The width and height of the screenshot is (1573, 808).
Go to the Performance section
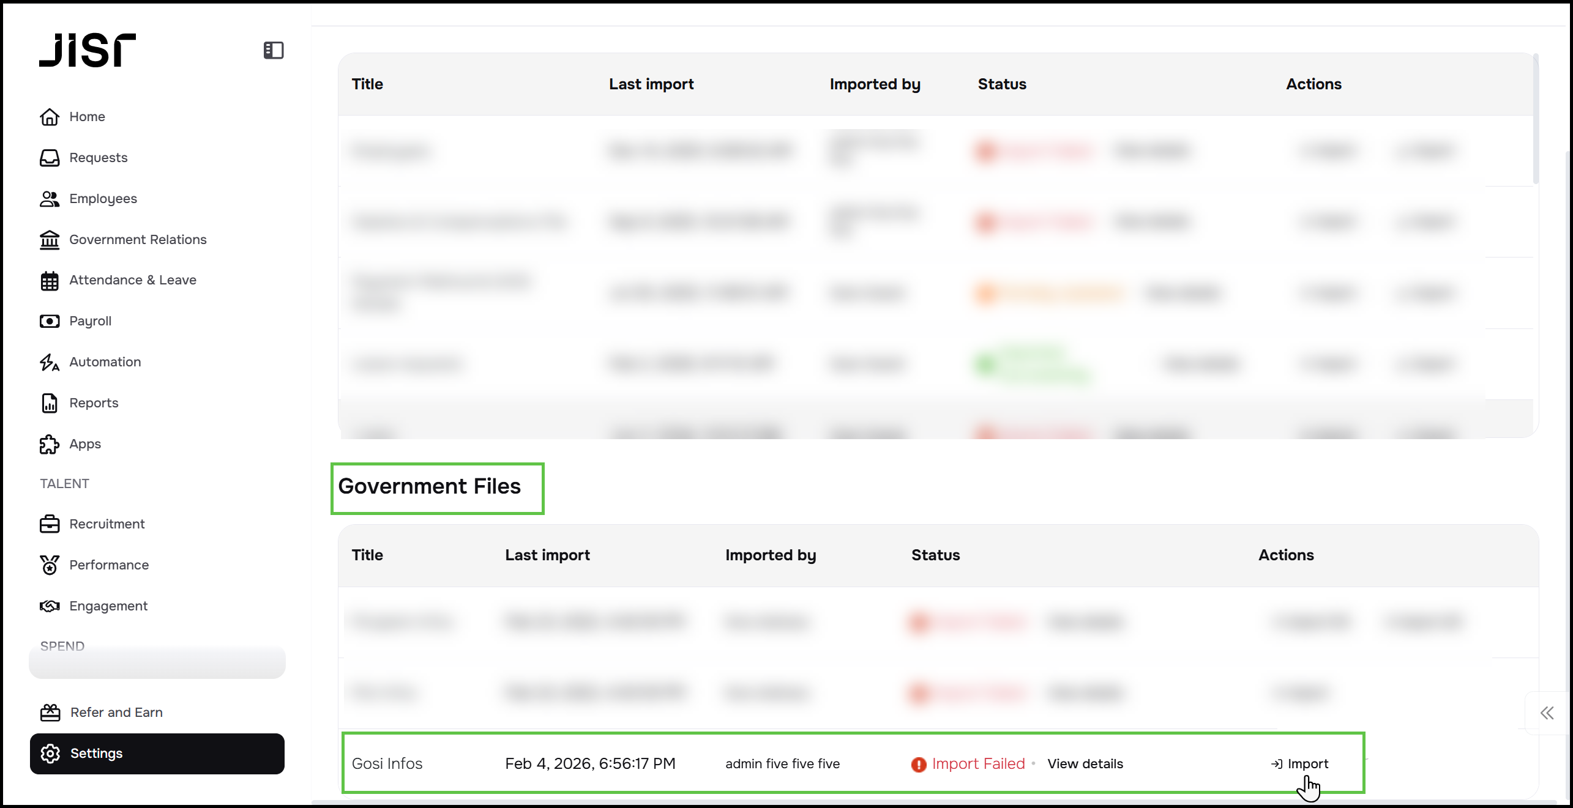point(108,565)
